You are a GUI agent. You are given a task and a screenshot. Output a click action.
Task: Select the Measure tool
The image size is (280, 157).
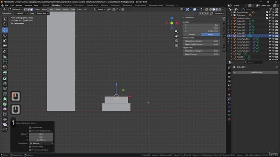[x=5, y=57]
